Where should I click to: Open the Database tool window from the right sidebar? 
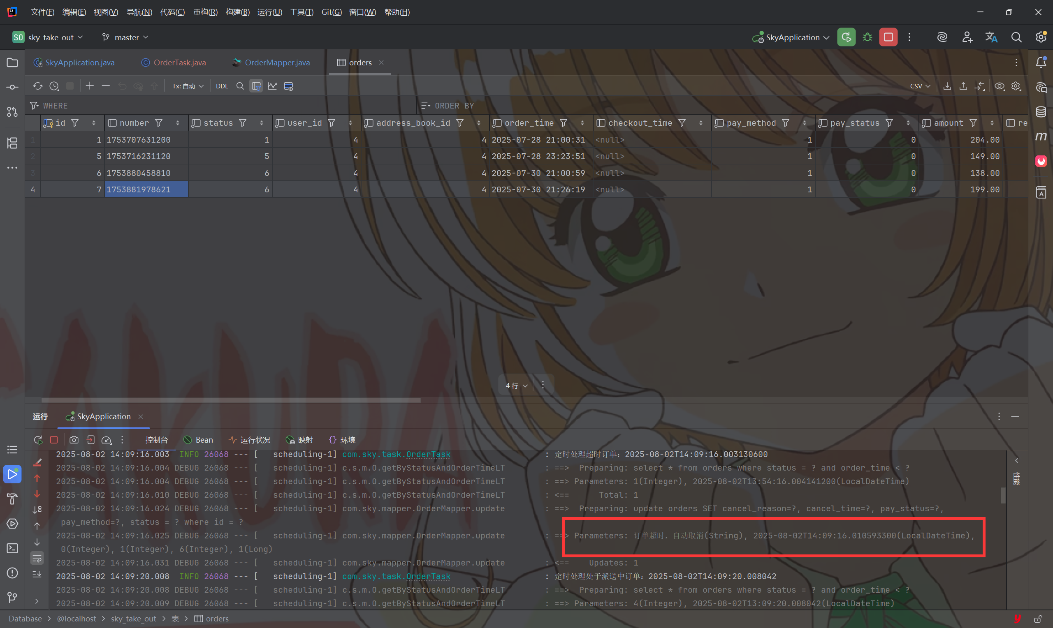point(1041,112)
